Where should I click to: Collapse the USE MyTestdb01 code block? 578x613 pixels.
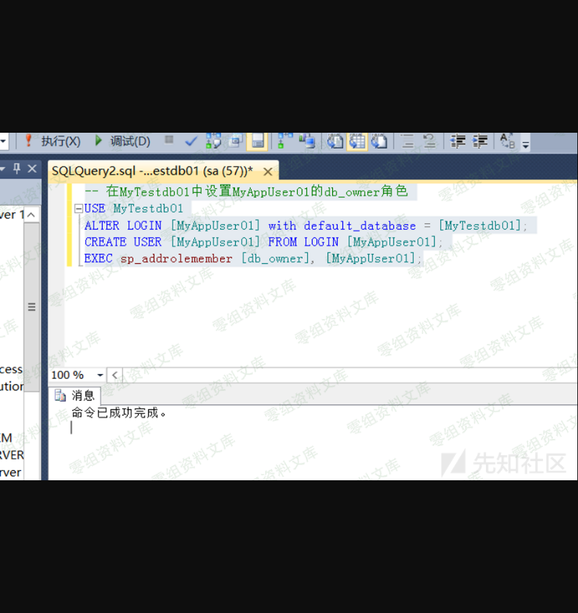78,209
